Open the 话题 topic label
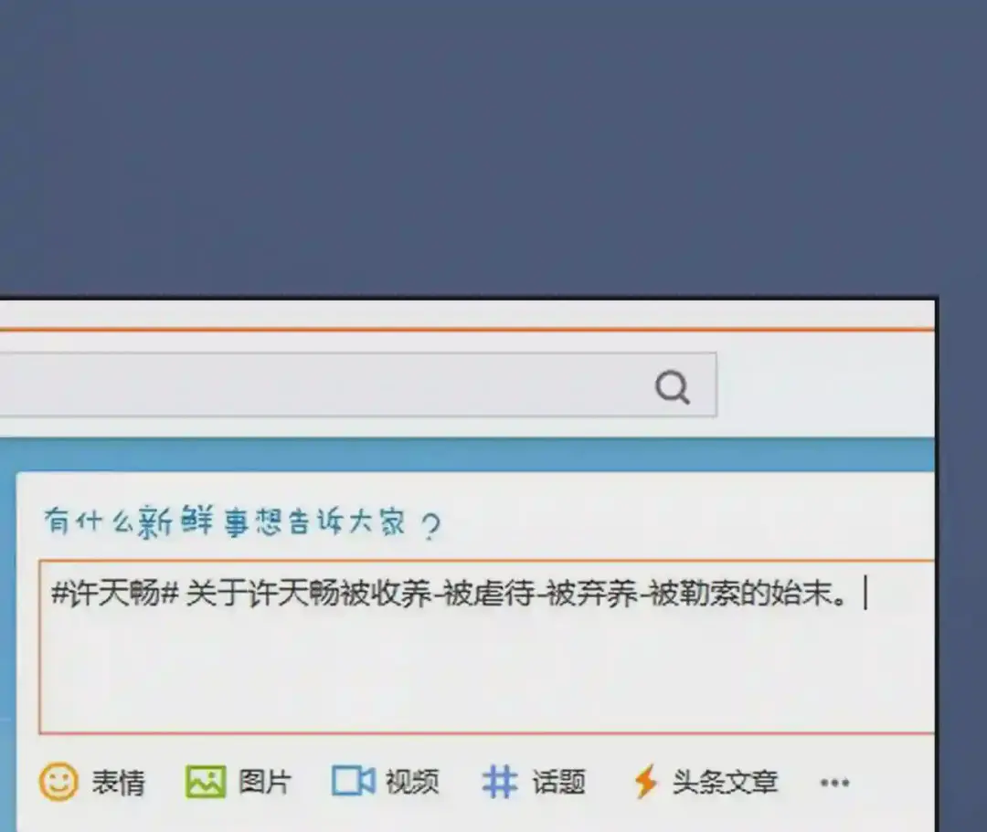Image resolution: width=987 pixels, height=832 pixels. point(559,783)
